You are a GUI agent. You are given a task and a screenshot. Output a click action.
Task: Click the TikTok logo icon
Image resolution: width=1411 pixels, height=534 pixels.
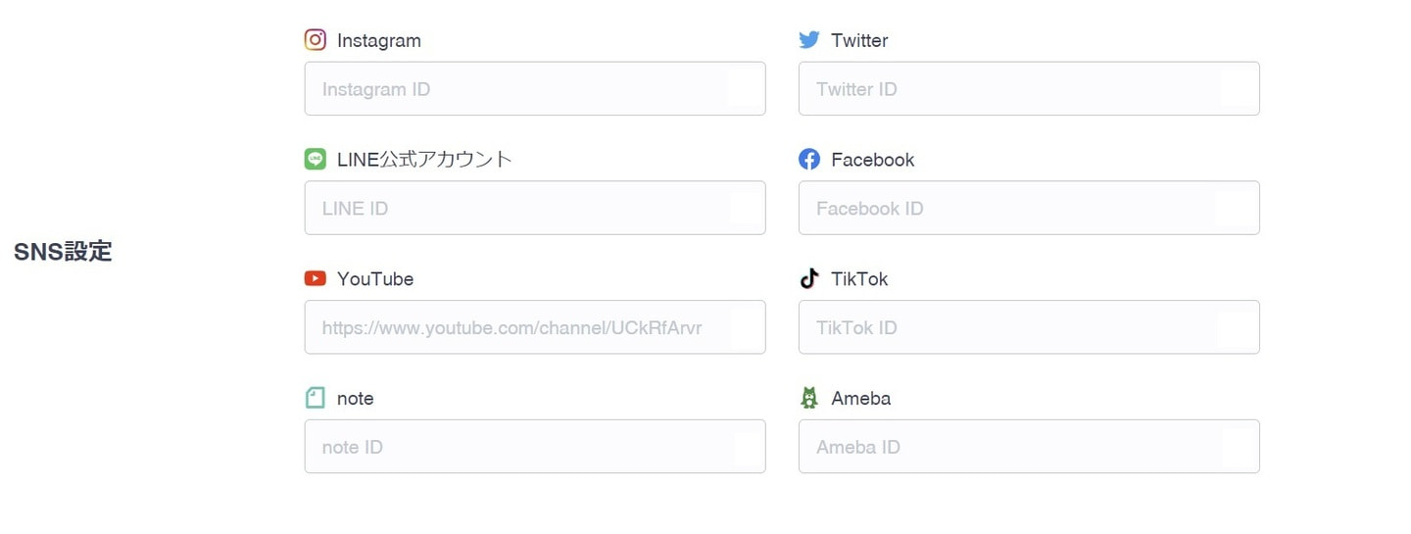[x=808, y=279]
